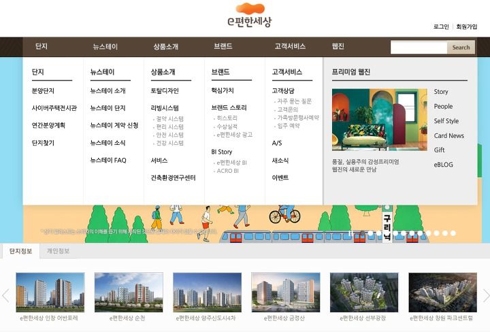Select 뉴스테이 단지 submenu item
This screenshot has height=332, width=490.
[x=108, y=108]
